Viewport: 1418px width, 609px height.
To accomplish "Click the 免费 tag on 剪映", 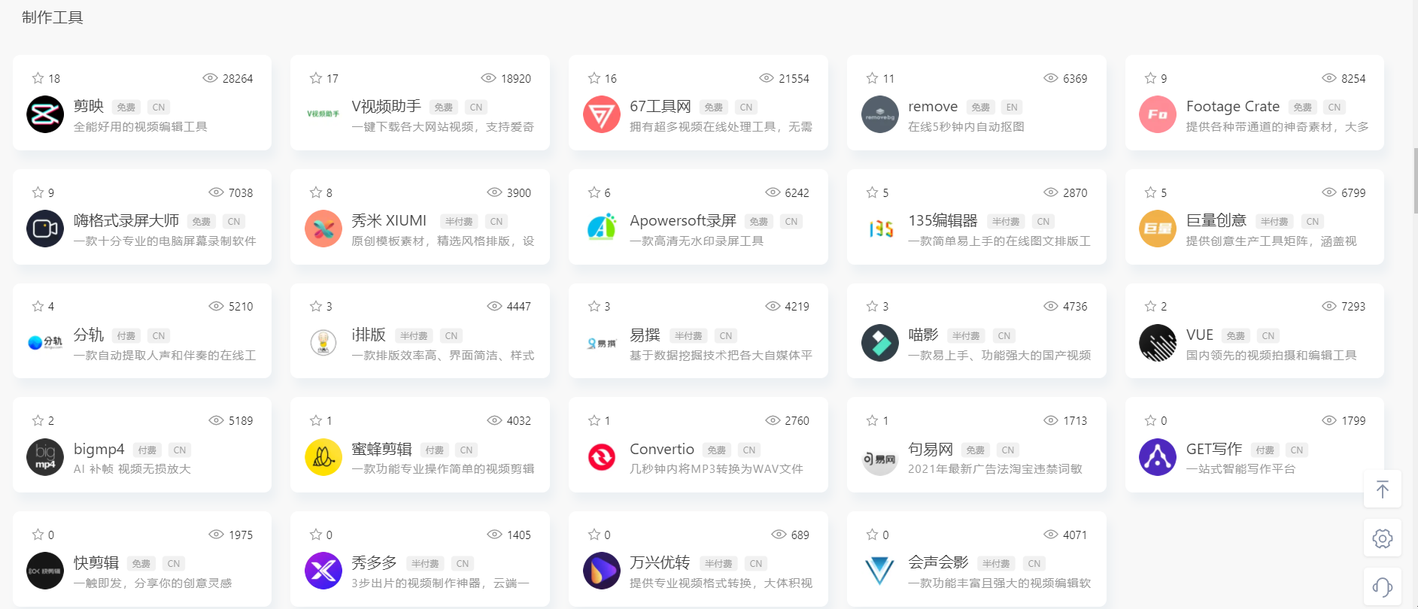I will click(126, 108).
